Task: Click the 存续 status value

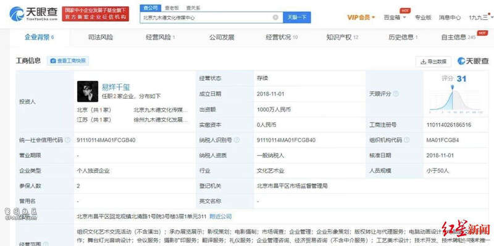Action: [262, 78]
